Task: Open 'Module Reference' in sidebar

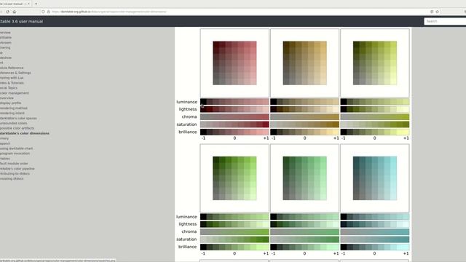Action: [x=12, y=68]
